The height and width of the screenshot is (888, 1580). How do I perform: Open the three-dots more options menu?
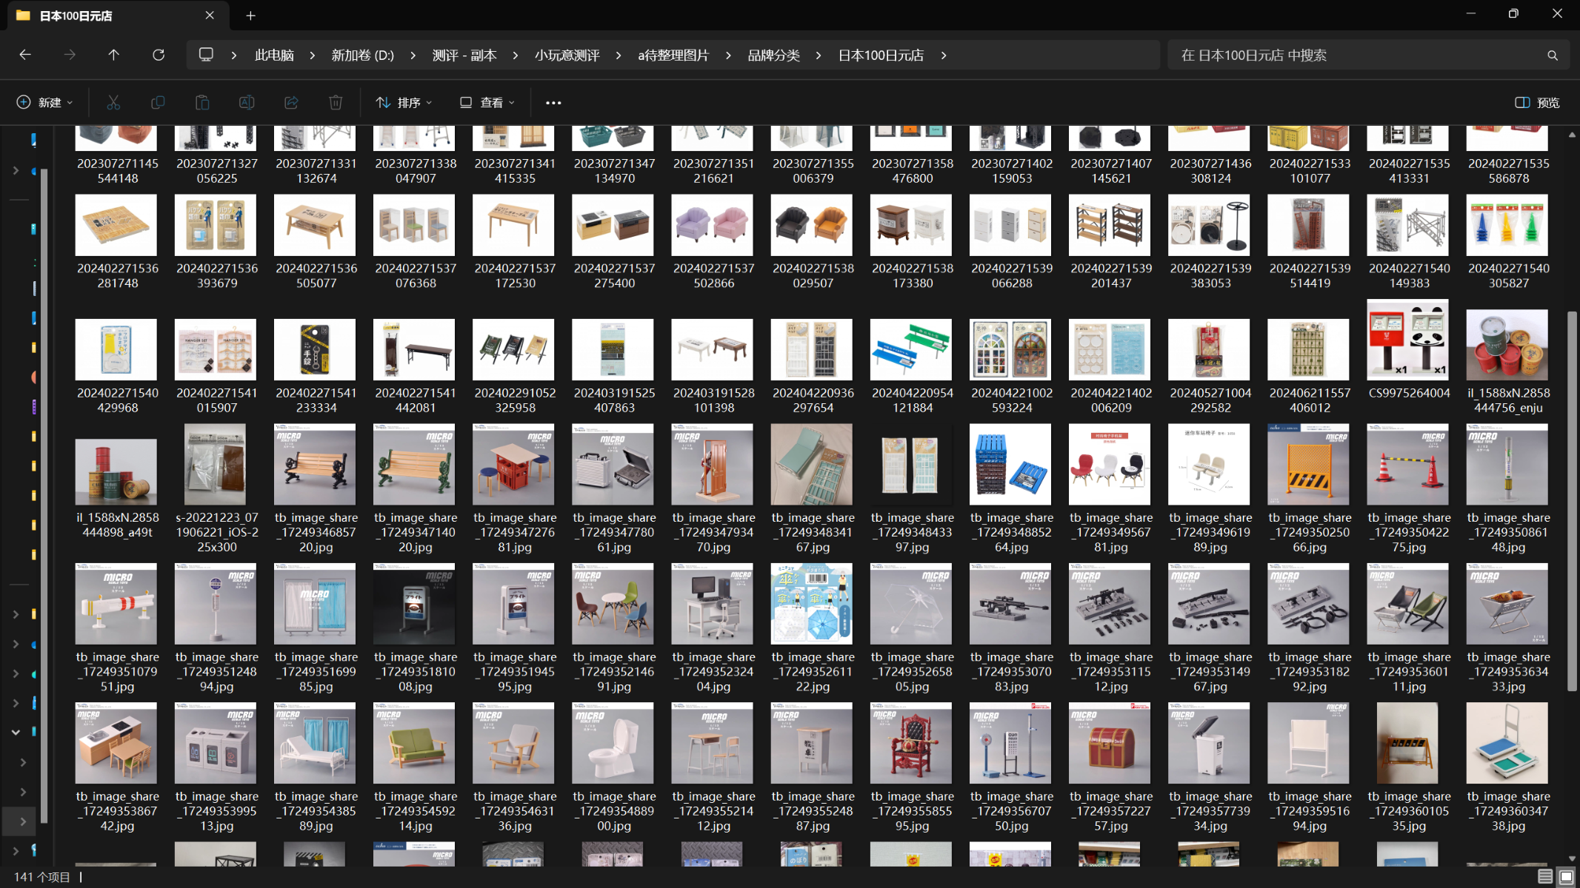coord(553,103)
